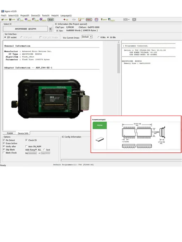
Task: Click the CALCU calculator toolbar icon
Action: [x=111, y=19]
